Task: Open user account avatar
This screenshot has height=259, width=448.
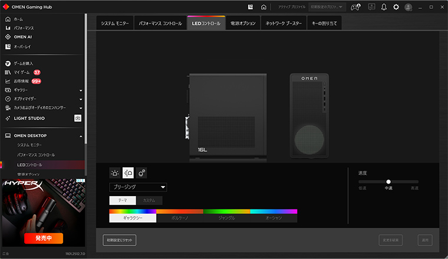Action: pos(409,7)
